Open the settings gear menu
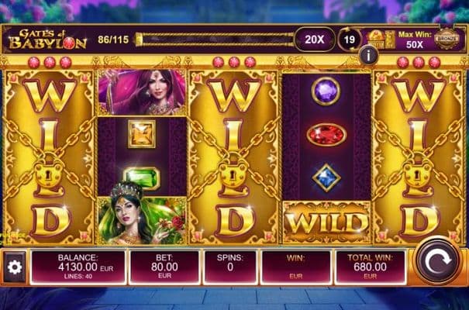 coord(15,267)
